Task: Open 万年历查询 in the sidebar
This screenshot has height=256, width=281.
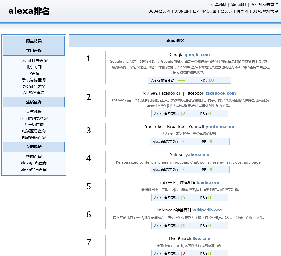Action: click(34, 125)
